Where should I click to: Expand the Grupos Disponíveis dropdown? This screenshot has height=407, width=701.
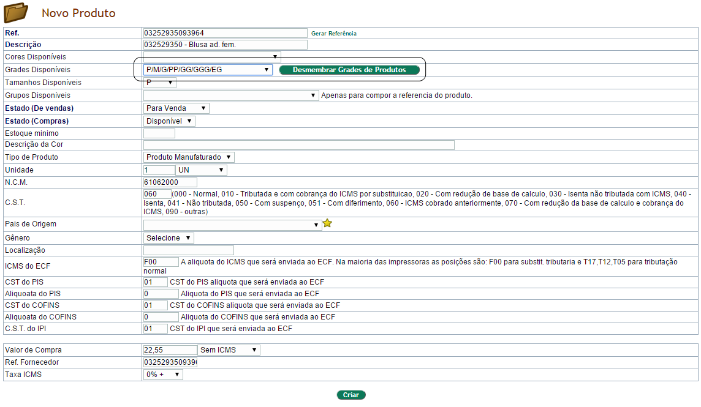click(230, 95)
